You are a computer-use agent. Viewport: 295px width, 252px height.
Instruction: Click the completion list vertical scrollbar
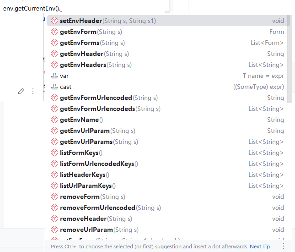pos(288,60)
